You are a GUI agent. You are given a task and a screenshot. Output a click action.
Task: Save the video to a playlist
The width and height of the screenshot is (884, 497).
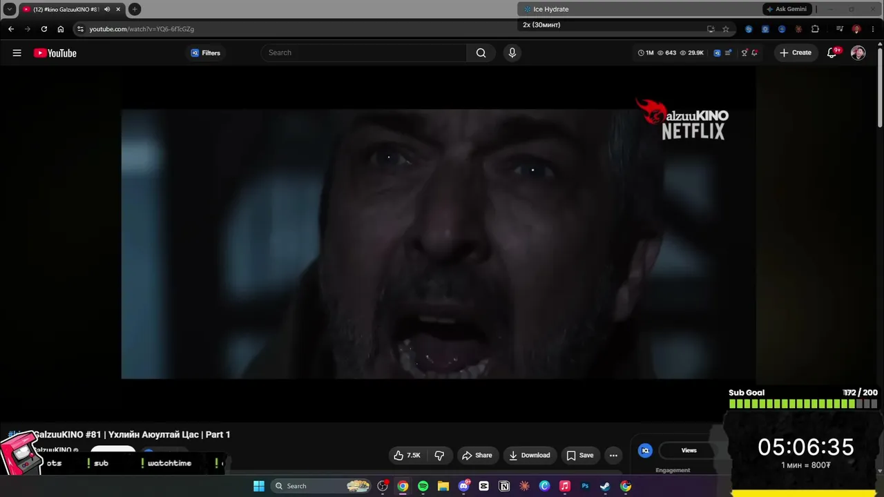click(580, 456)
